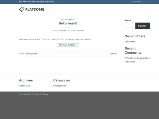
Task: Click the Uncategorized label above the post title
Action: click(x=68, y=20)
